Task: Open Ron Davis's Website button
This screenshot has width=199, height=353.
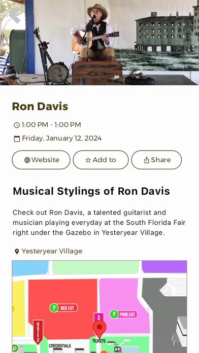Action: coord(41,160)
